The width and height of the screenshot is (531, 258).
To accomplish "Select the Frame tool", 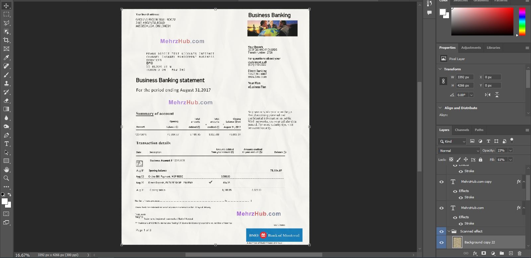I will coord(6,49).
